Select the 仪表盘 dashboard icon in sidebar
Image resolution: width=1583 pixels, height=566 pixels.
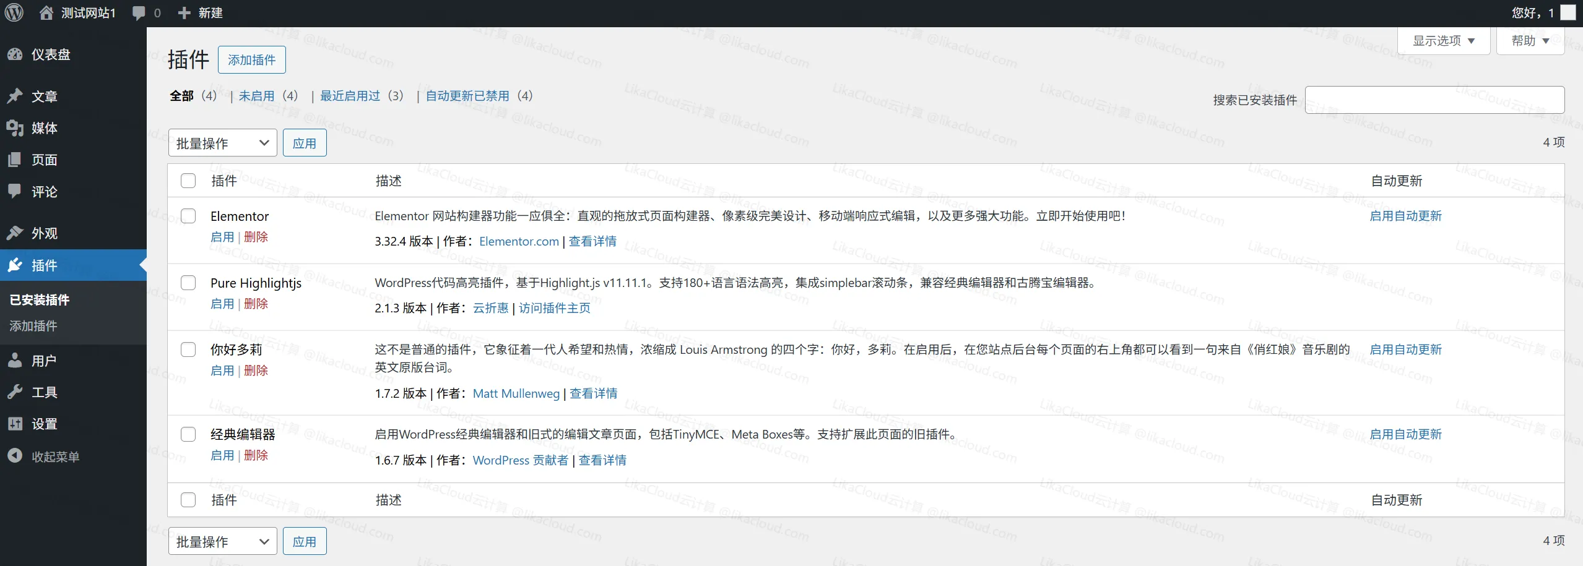coord(15,54)
